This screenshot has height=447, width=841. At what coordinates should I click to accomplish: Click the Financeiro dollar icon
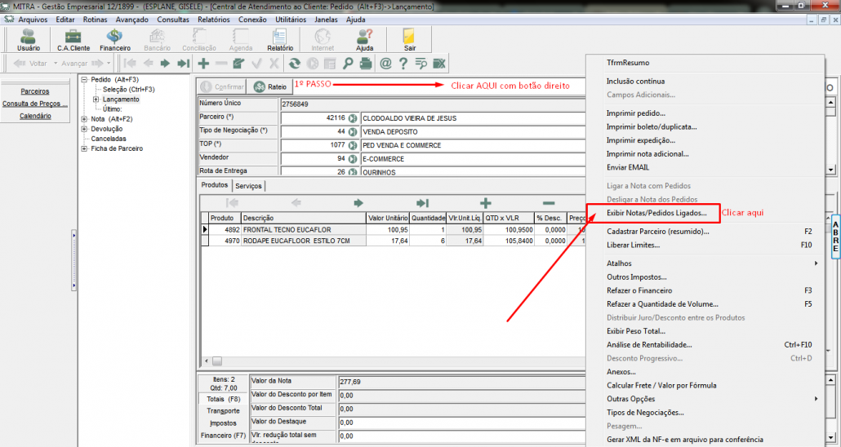point(115,39)
